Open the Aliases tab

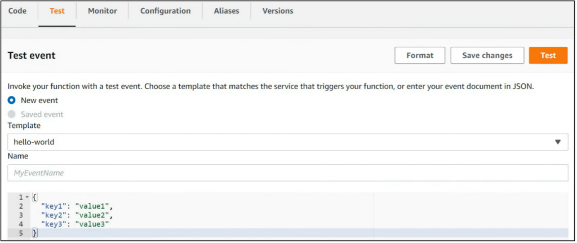(x=227, y=11)
